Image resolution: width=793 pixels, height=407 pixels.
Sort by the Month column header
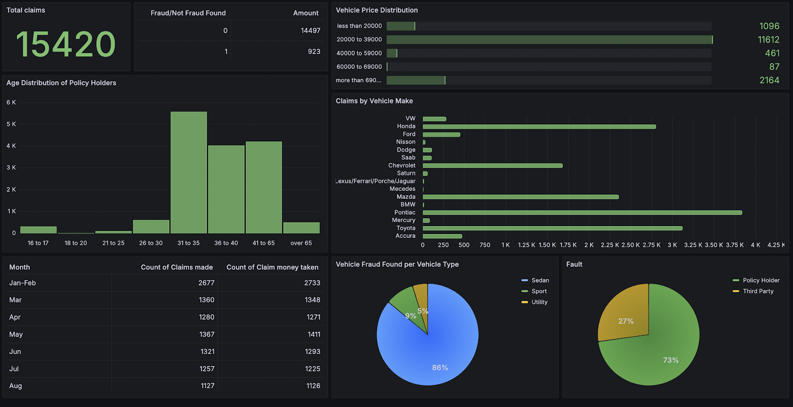[x=19, y=267]
